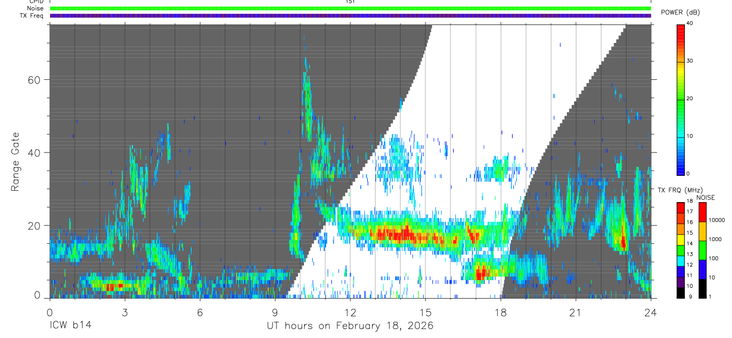Click the 'UT hours on February 18, 2026' label
This screenshot has height=338, width=732.
point(350,326)
